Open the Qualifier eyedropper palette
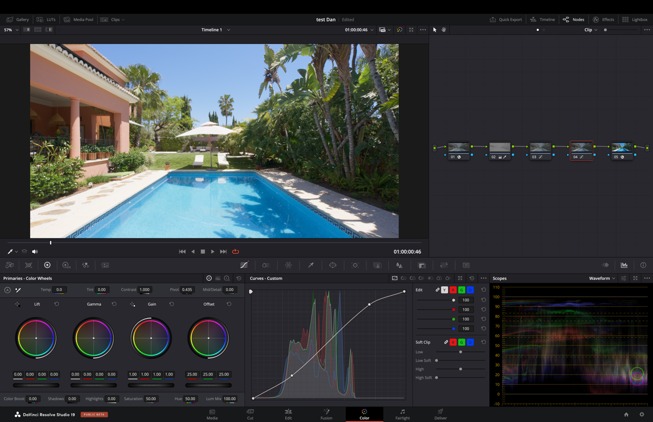This screenshot has width=653, height=422. pyautogui.click(x=311, y=265)
